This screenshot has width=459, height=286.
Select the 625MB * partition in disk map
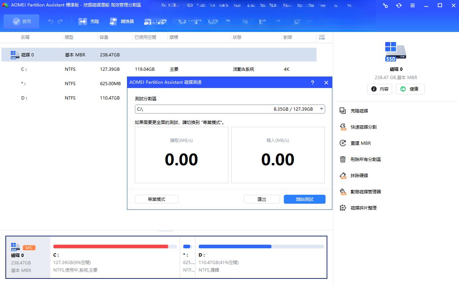tap(187, 257)
